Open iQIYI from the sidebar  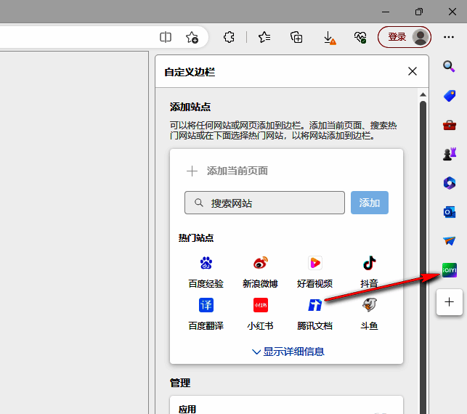tap(449, 270)
